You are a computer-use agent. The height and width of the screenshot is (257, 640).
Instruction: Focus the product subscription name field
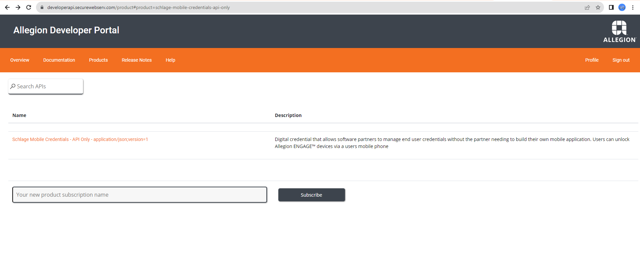pyautogui.click(x=140, y=195)
